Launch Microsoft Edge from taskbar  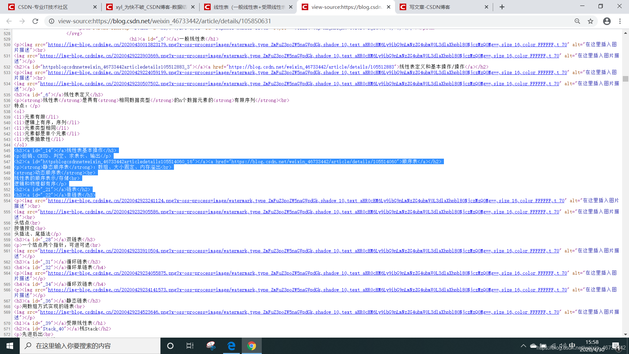231,346
